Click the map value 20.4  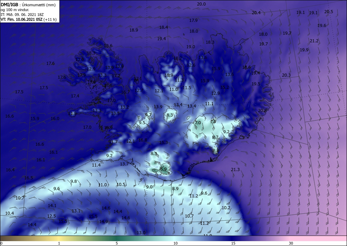(x=256, y=13)
